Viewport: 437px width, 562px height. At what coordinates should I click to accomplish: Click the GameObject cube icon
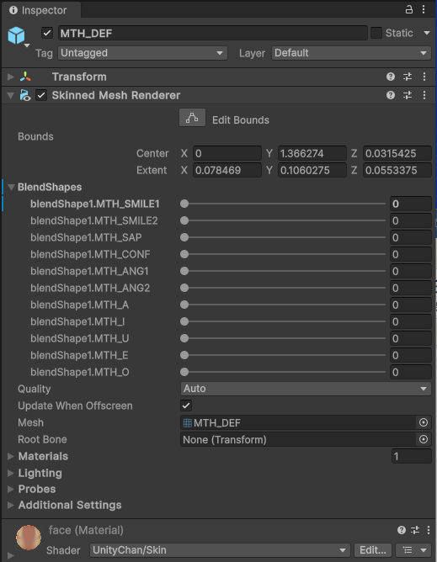17,35
